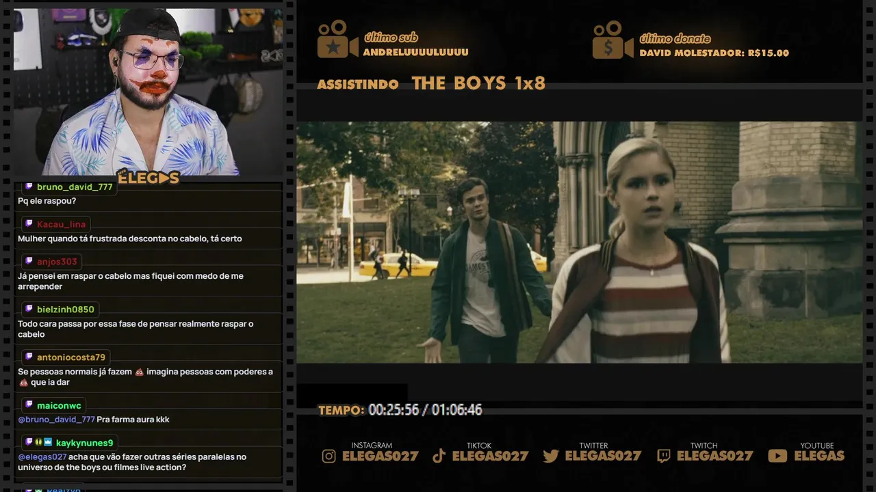
Task: Click the ELEGAS027 Instagram handle
Action: [x=381, y=456]
